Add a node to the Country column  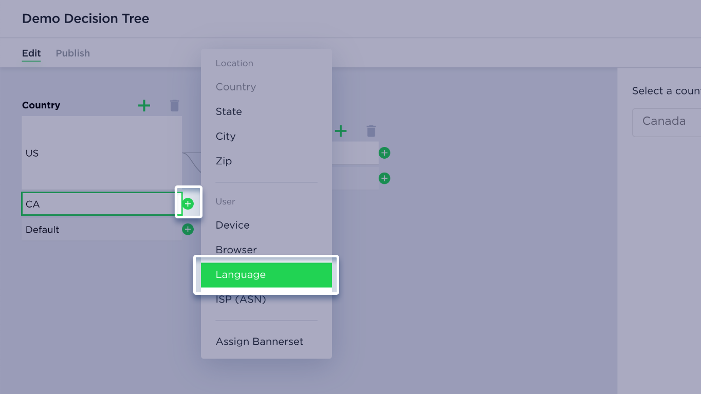tap(144, 105)
